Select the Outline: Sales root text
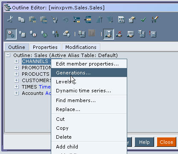The height and width of the screenshot is (154, 178). click(x=65, y=55)
